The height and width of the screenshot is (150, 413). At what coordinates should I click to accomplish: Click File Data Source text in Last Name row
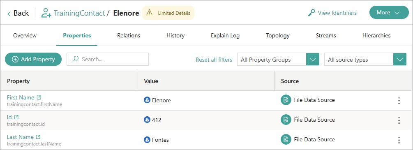tap(314, 139)
